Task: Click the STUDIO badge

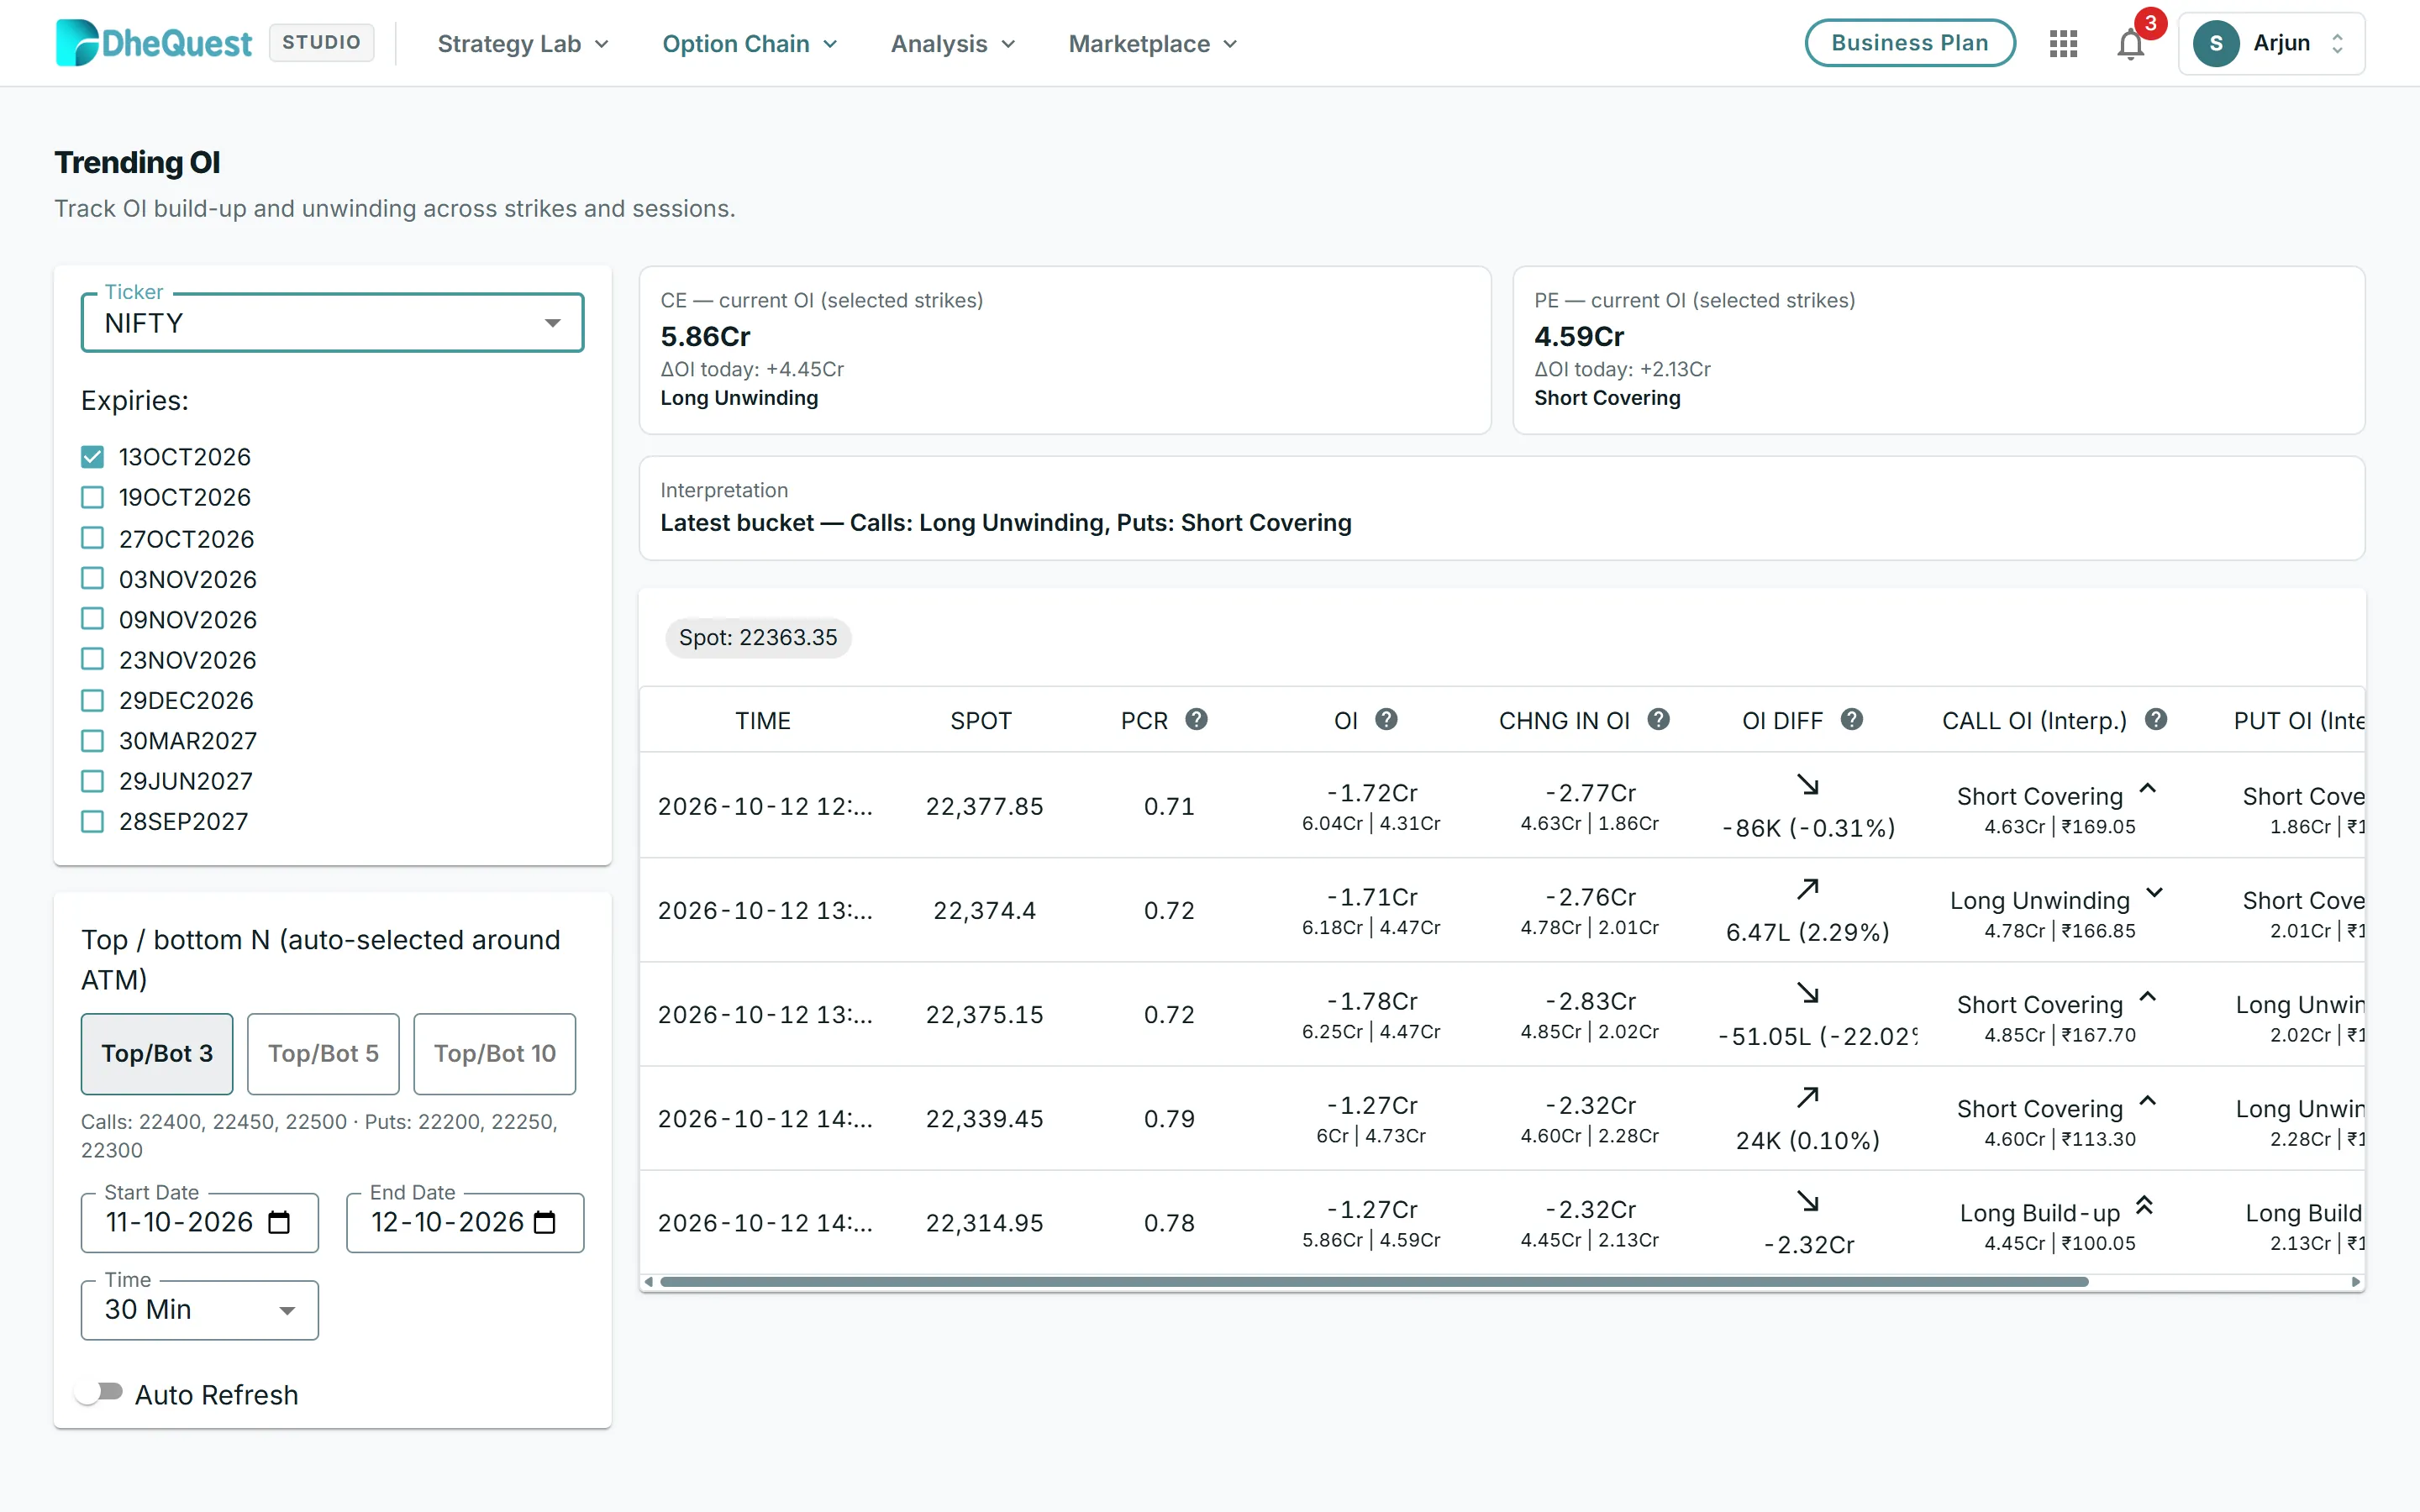Action: [321, 43]
